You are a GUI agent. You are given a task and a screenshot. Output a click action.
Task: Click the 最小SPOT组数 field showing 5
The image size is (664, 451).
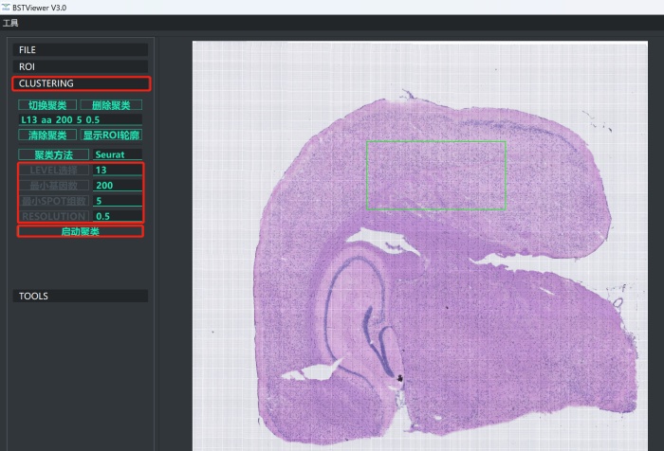click(x=117, y=200)
